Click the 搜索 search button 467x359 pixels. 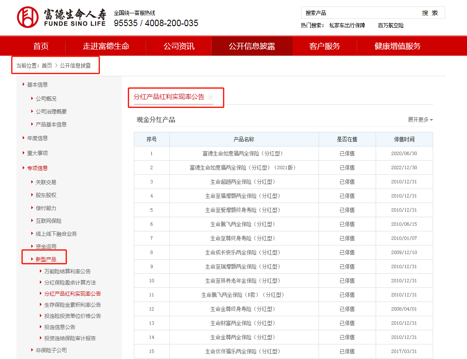(x=430, y=13)
